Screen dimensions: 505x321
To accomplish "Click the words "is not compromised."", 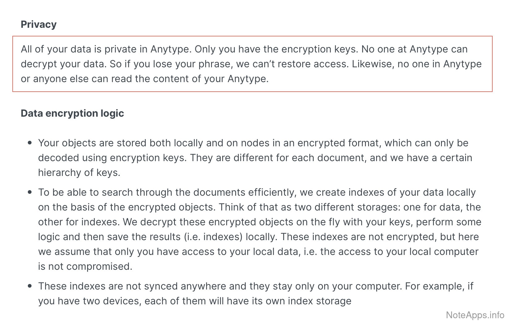I will point(85,266).
